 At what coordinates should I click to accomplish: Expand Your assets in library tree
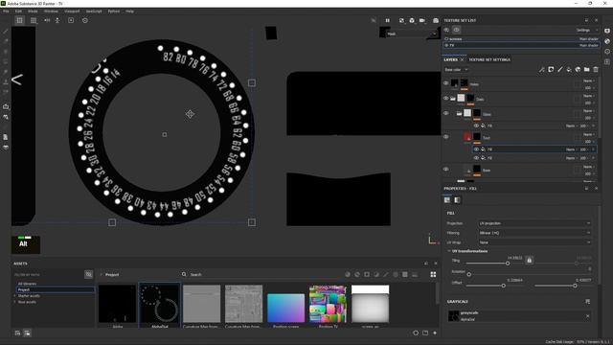(x=15, y=302)
